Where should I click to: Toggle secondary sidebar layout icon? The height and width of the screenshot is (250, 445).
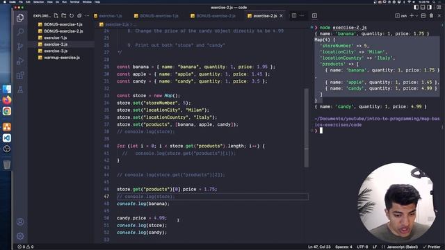tap(430, 7)
